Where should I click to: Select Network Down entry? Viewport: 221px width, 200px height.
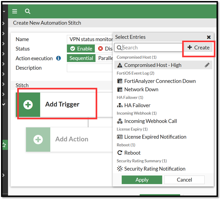coord(163,89)
